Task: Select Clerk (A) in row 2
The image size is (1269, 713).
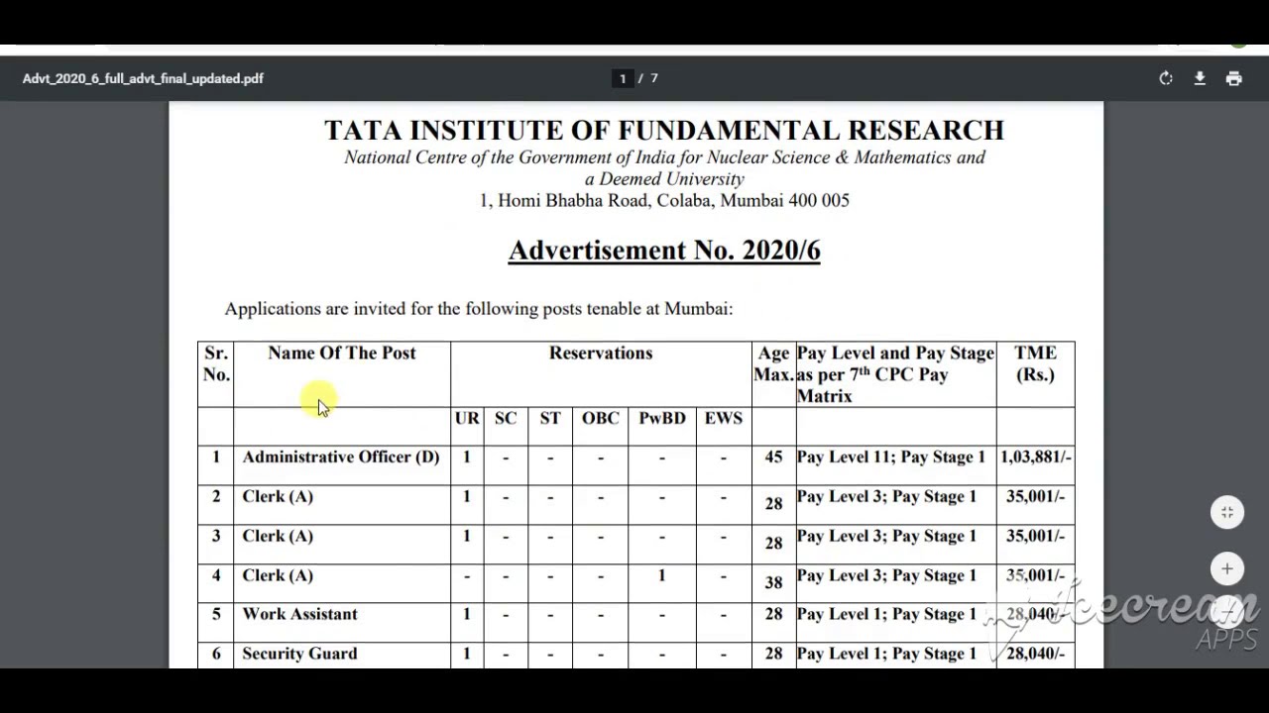Action: click(x=278, y=496)
